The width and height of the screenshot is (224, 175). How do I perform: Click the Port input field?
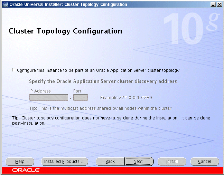click(x=81, y=98)
